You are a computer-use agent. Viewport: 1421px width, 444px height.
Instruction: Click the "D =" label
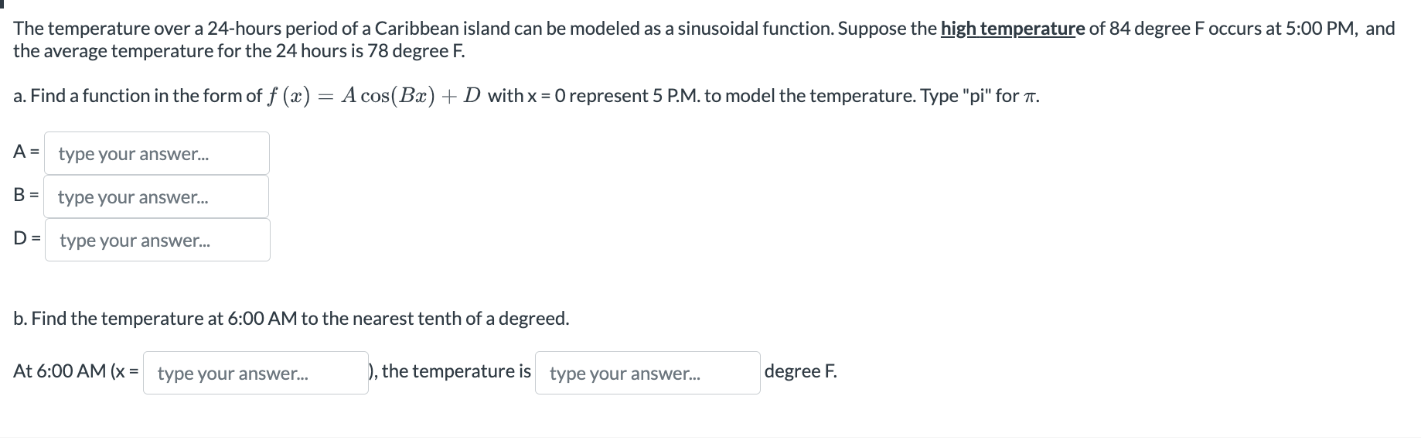(x=27, y=239)
